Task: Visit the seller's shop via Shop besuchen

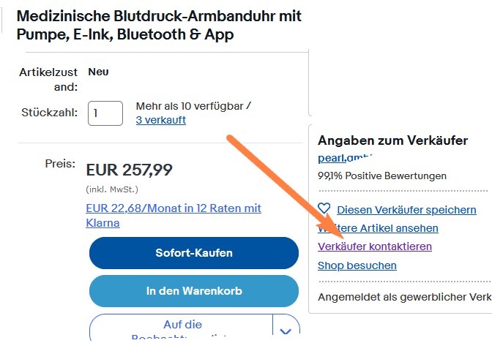Action: [357, 265]
